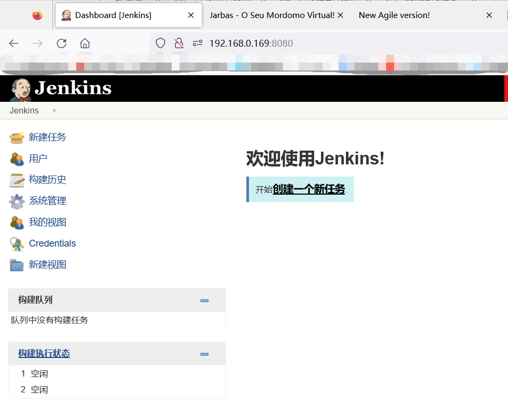508x411 pixels.
Task: Click the tracking protection shield icon
Action: point(161,43)
